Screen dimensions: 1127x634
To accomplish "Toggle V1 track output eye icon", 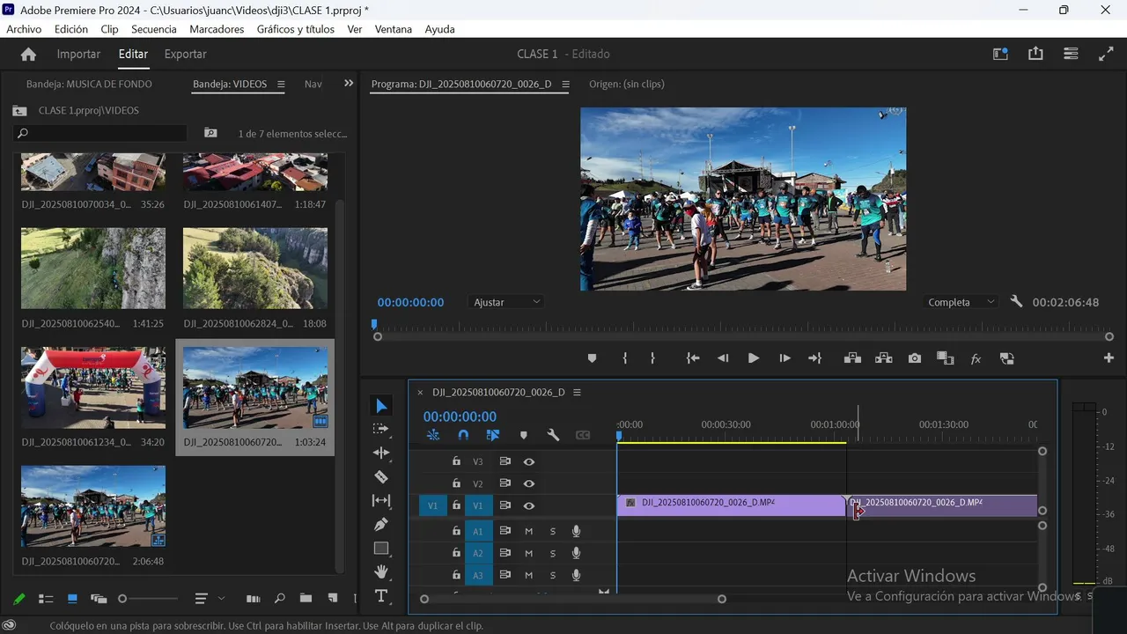I will tap(529, 506).
